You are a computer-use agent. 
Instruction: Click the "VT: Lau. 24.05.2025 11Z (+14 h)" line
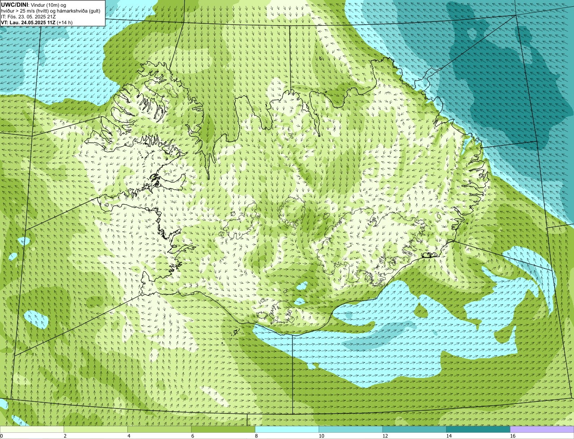37,22
